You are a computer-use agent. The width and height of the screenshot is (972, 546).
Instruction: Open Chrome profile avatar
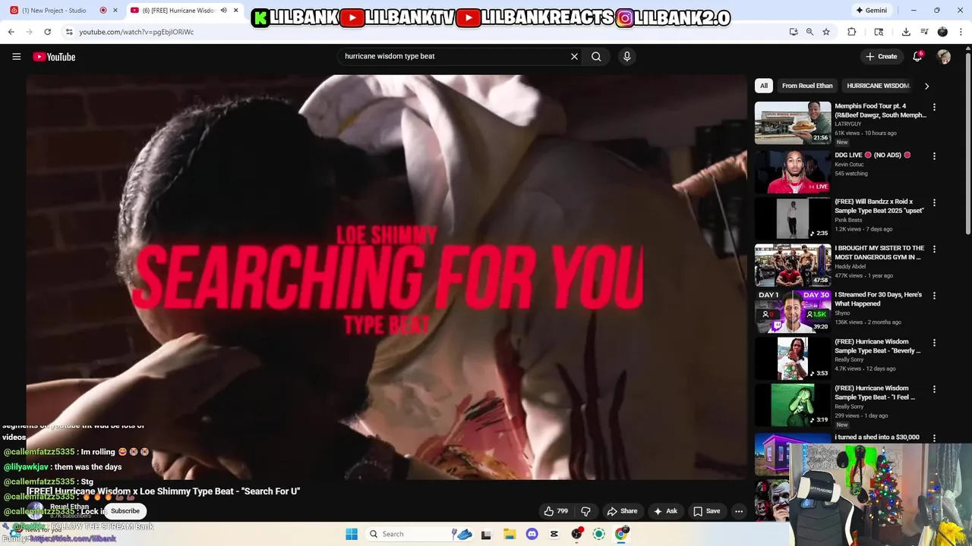942,32
